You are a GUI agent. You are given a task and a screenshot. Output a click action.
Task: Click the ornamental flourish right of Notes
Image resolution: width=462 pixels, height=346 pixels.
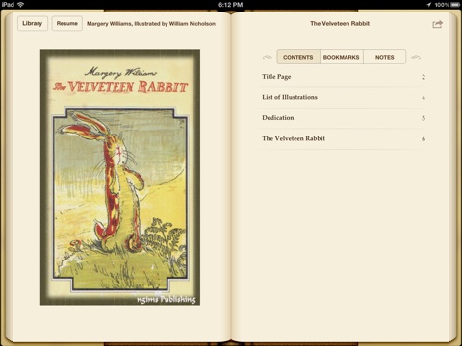click(416, 57)
